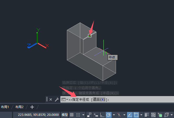This screenshot has height=118, width=174.
Task: Click the 2D object snap icon
Action: click(136, 115)
